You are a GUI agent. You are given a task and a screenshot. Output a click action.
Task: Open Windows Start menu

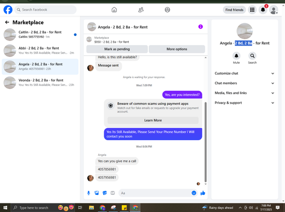point(5,207)
